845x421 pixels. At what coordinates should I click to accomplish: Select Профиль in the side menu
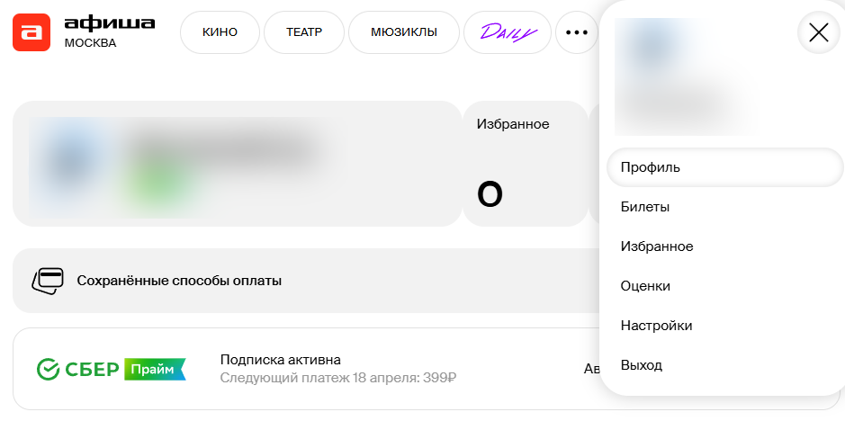point(651,167)
